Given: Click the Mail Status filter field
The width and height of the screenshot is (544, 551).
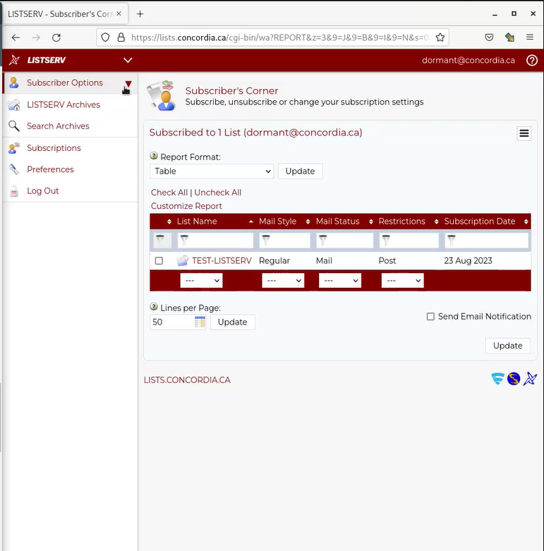Looking at the screenshot, I should pyautogui.click(x=344, y=241).
